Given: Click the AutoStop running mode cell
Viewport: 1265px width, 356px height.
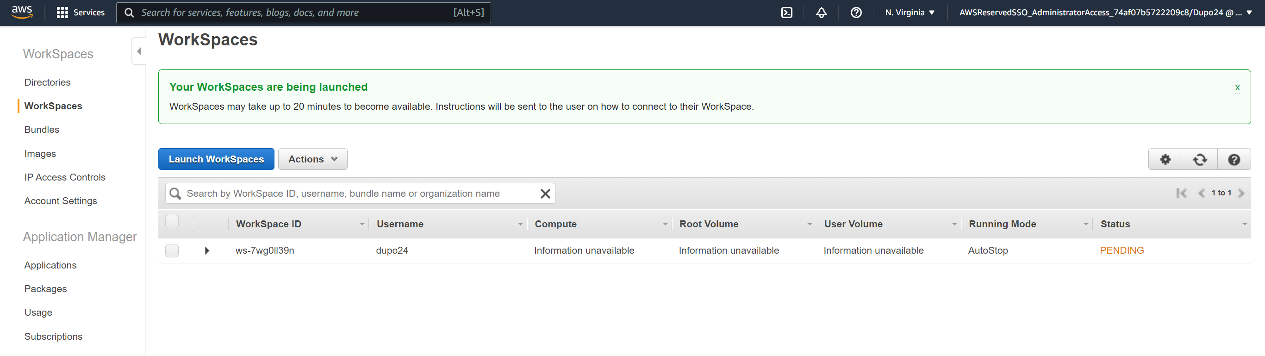Looking at the screenshot, I should point(988,251).
